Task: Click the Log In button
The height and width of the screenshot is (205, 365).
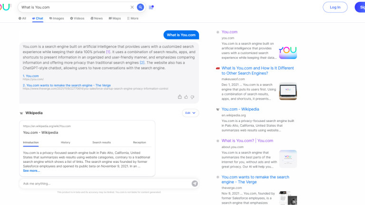Action: click(335, 7)
